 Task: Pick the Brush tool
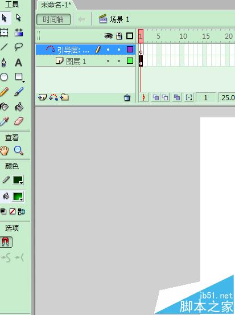point(19,92)
